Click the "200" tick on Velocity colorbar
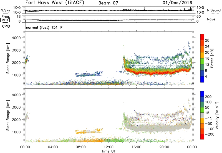Viewport: 222px width, 153px height. (208, 97)
